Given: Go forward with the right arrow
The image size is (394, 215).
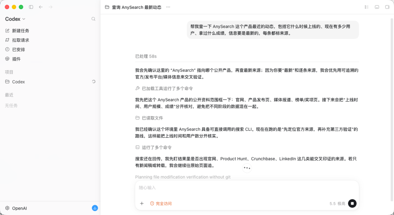Looking at the screenshot, I should coord(50,7).
